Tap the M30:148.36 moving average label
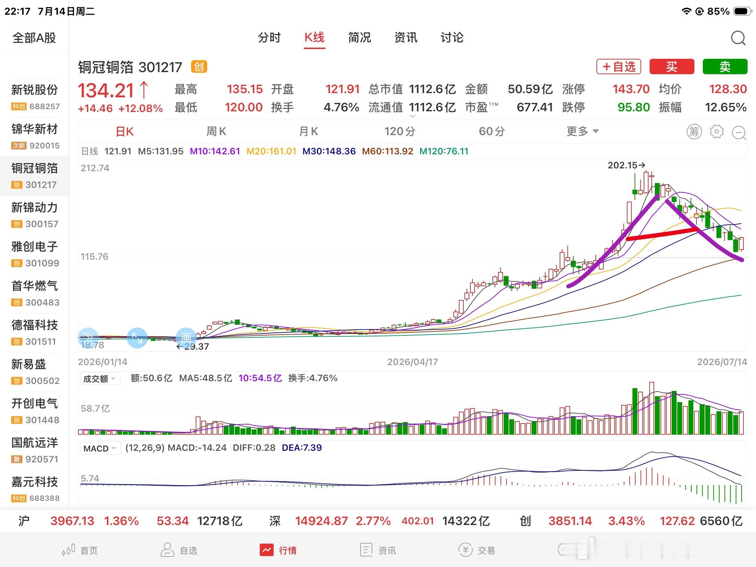Viewport: 756px width, 567px height. pos(329,151)
